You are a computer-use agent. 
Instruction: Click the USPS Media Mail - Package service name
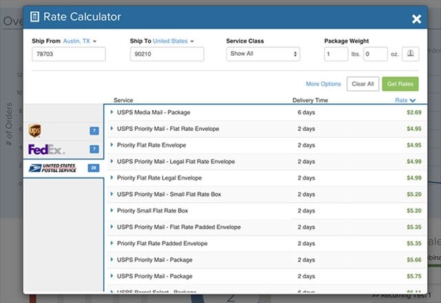[x=154, y=112]
